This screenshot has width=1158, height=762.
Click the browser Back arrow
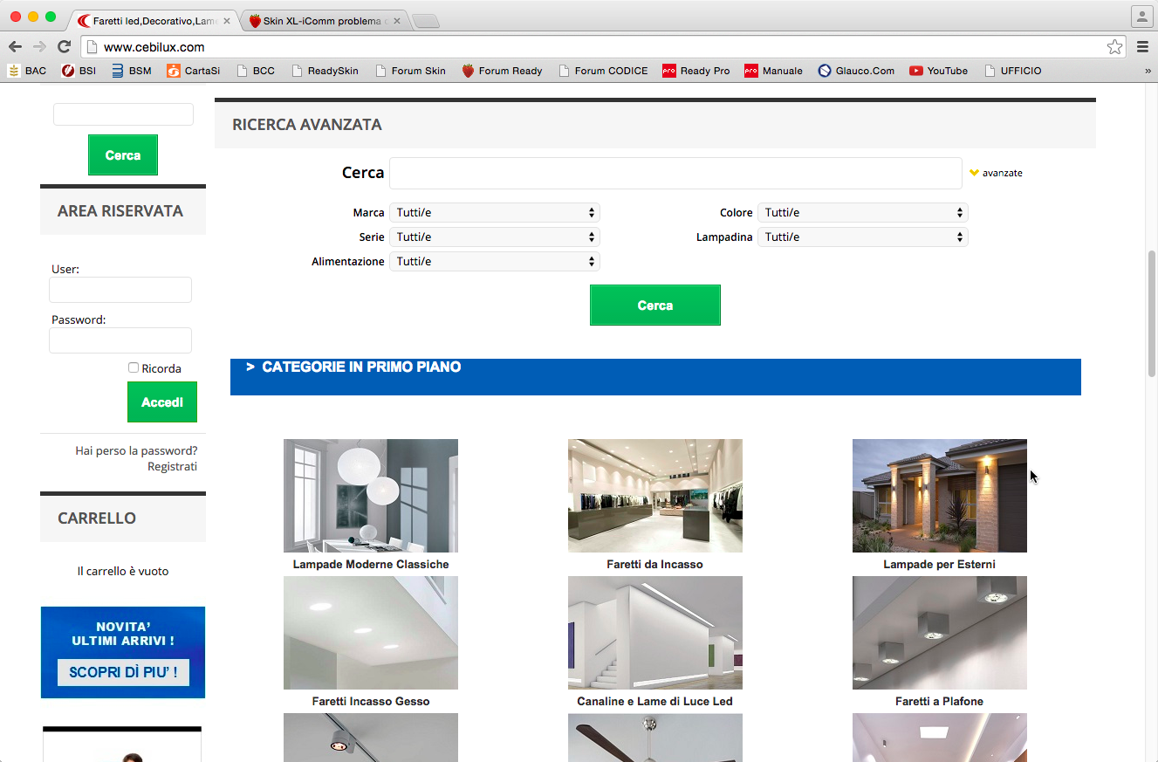[15, 47]
